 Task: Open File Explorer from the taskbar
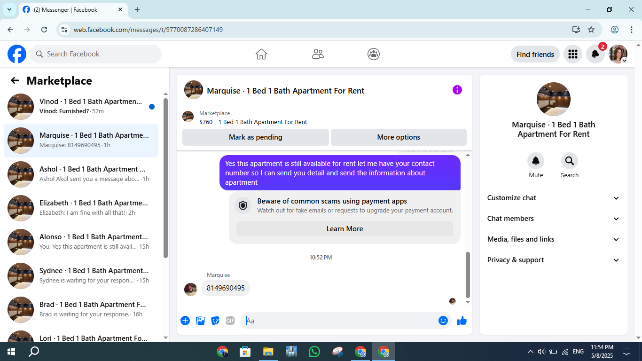268,352
